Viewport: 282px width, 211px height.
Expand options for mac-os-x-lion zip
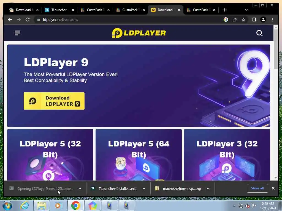[208, 188]
